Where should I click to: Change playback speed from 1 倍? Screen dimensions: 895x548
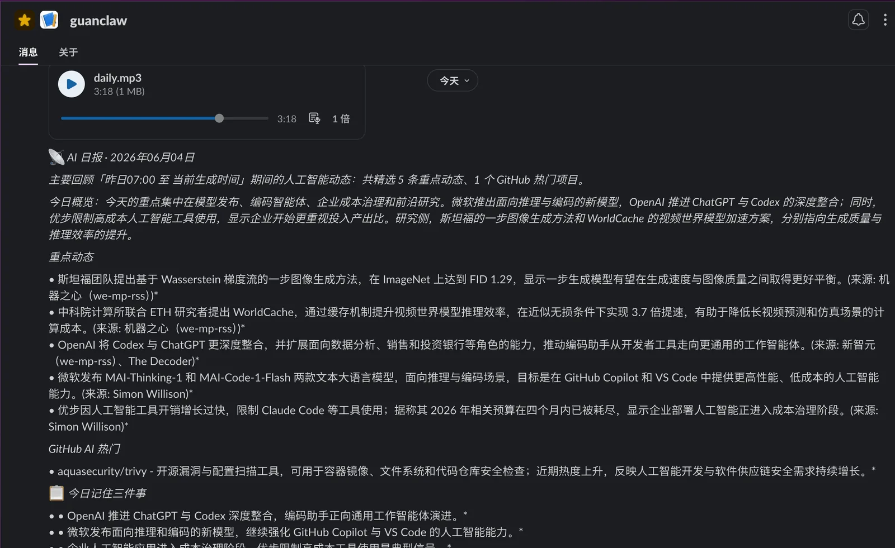pyautogui.click(x=341, y=118)
